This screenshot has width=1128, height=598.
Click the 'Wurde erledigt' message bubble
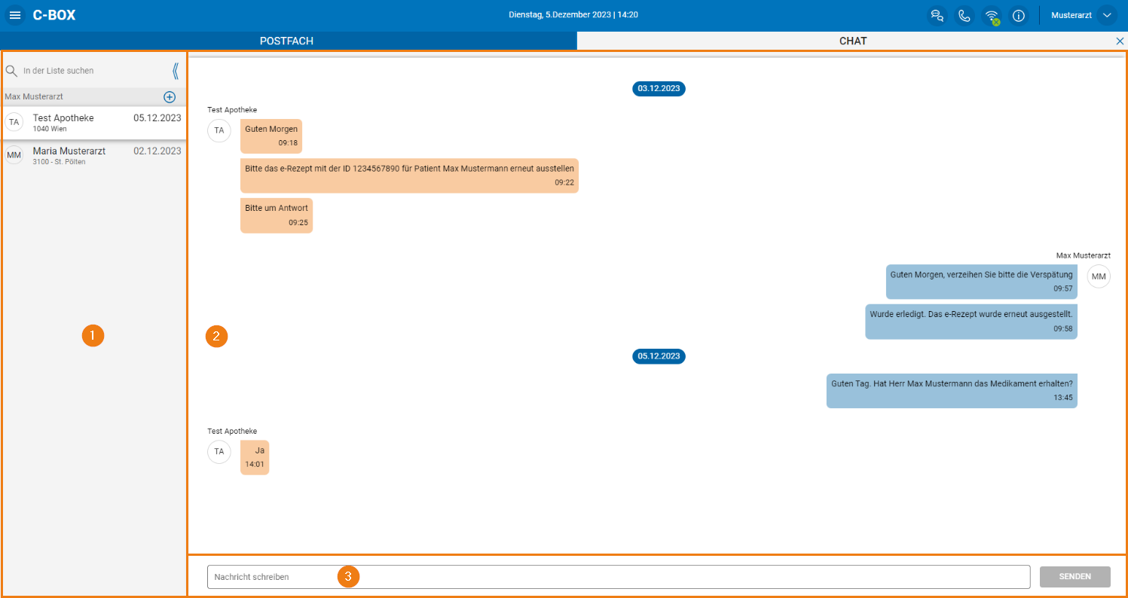(x=971, y=322)
